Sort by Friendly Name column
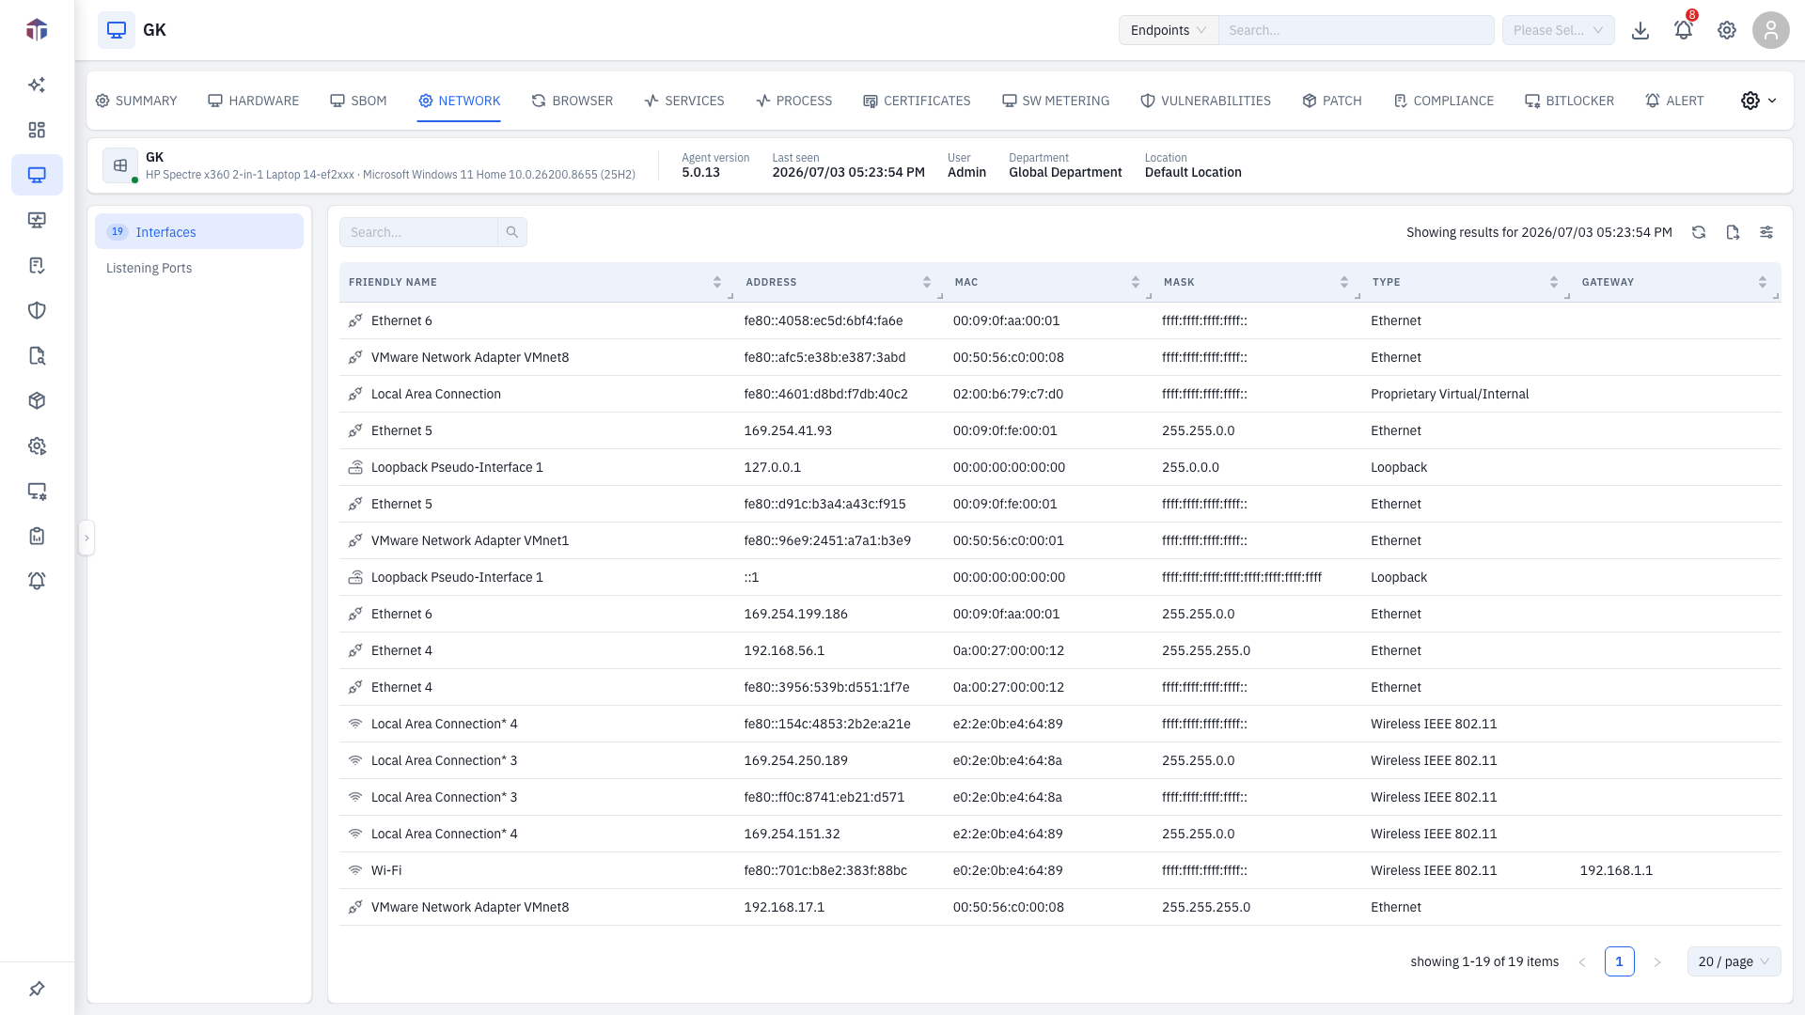1805x1015 pixels. (x=717, y=282)
